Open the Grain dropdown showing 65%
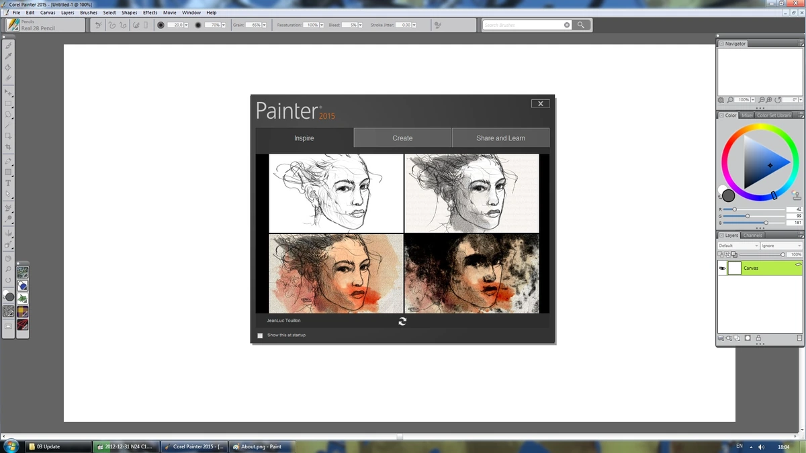806x453 pixels. click(264, 25)
